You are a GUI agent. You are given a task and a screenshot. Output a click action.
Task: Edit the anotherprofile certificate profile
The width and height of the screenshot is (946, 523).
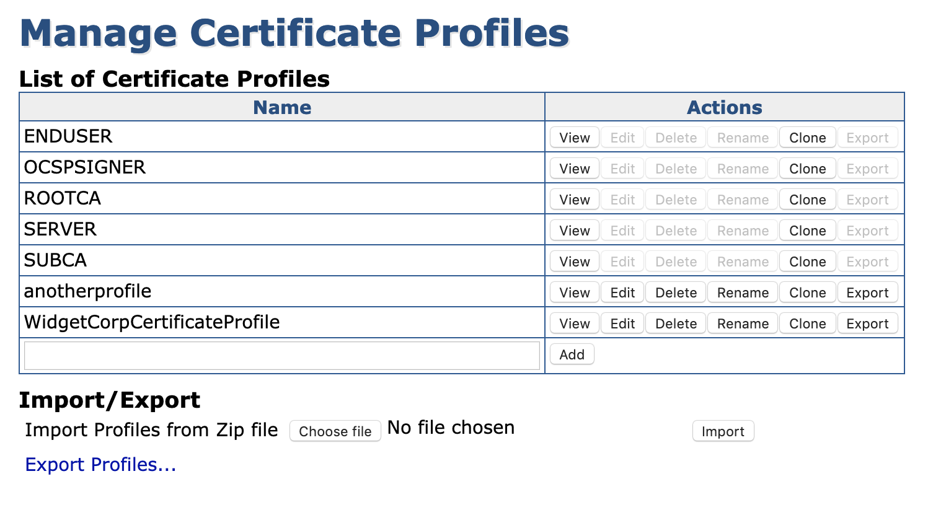pyautogui.click(x=622, y=292)
